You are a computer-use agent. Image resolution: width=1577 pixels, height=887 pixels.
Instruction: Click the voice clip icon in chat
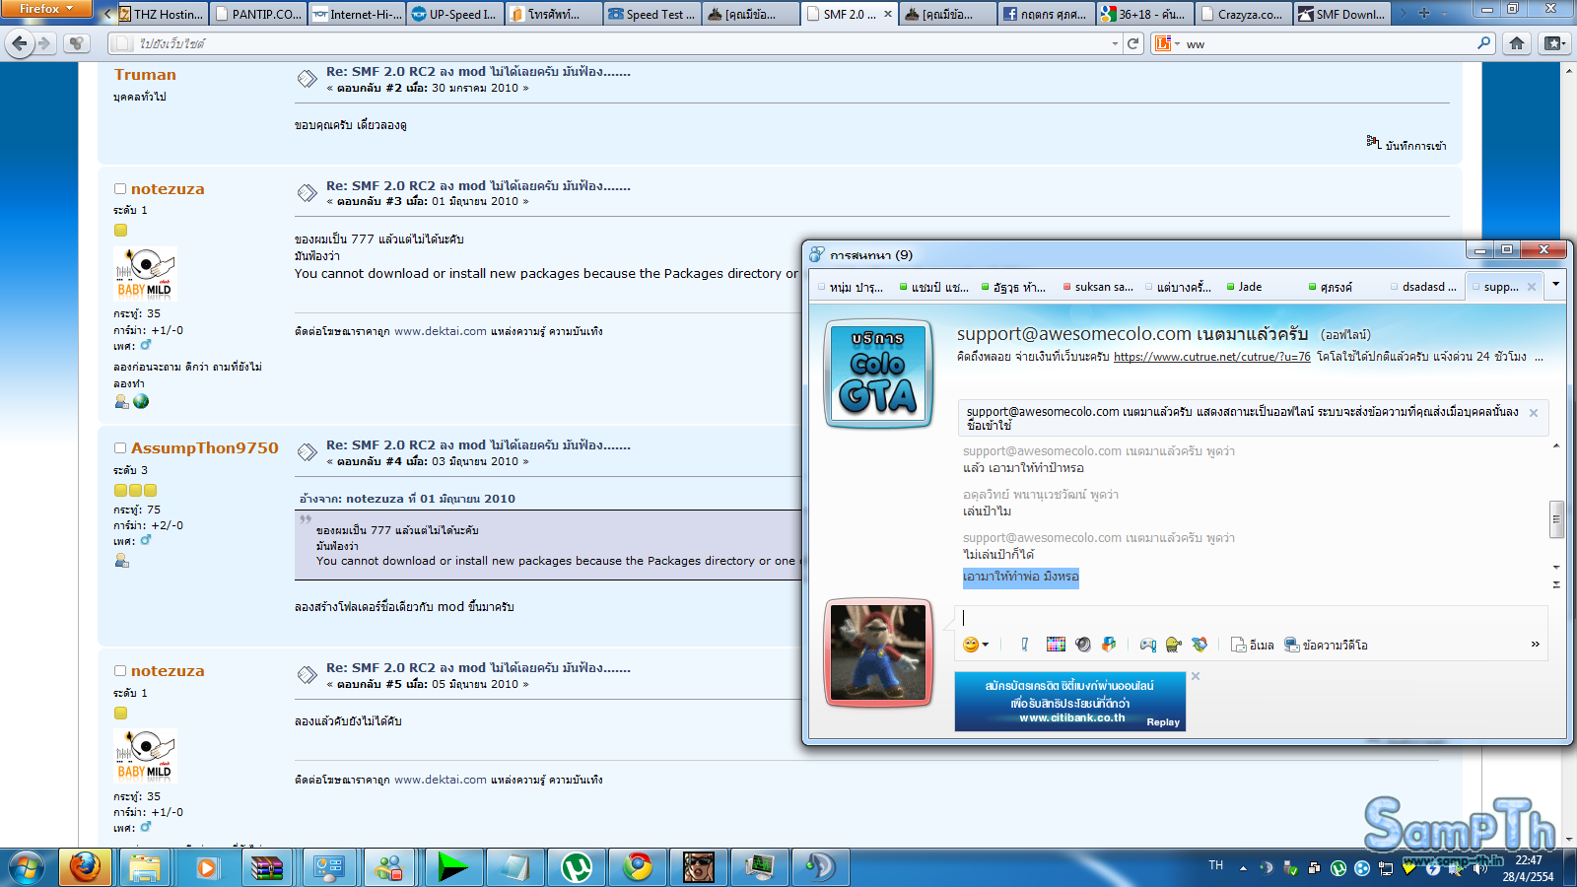click(1083, 645)
